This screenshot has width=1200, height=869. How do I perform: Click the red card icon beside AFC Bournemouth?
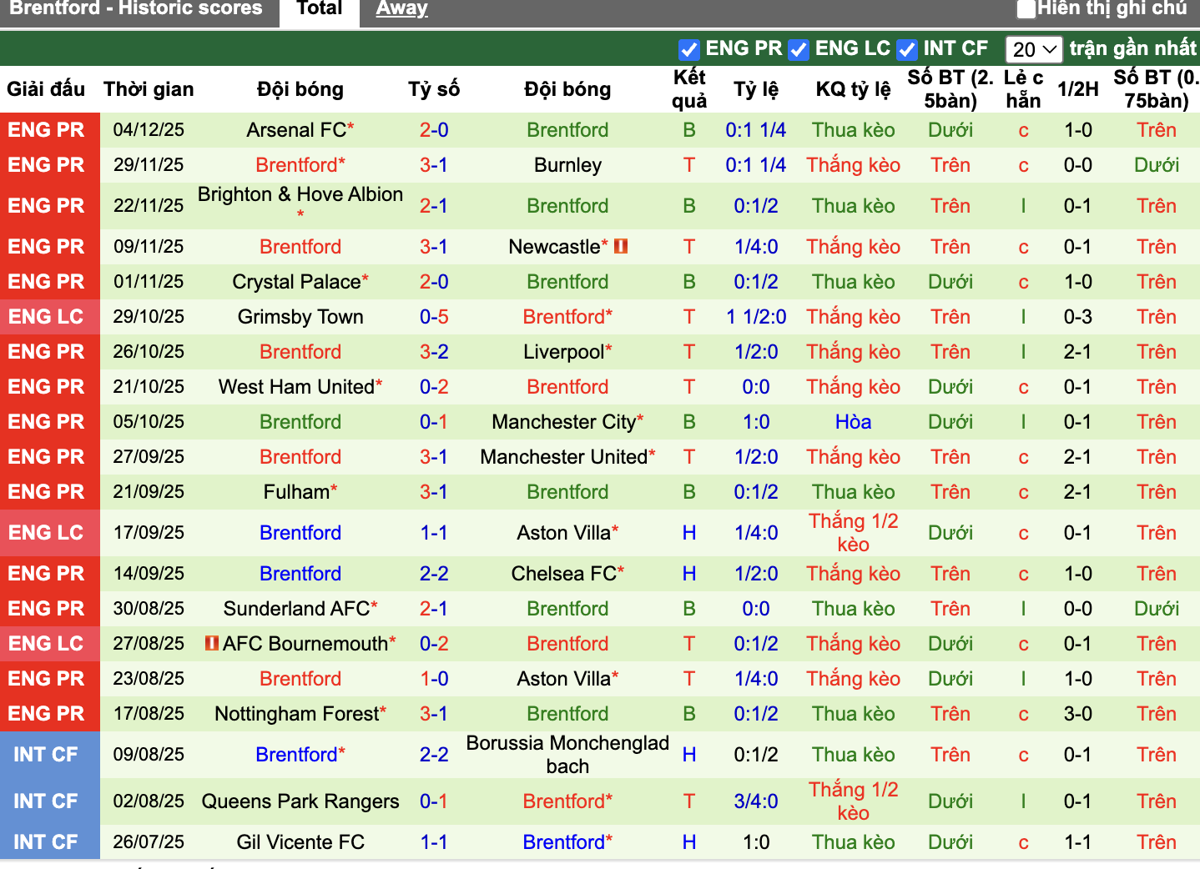pyautogui.click(x=212, y=643)
